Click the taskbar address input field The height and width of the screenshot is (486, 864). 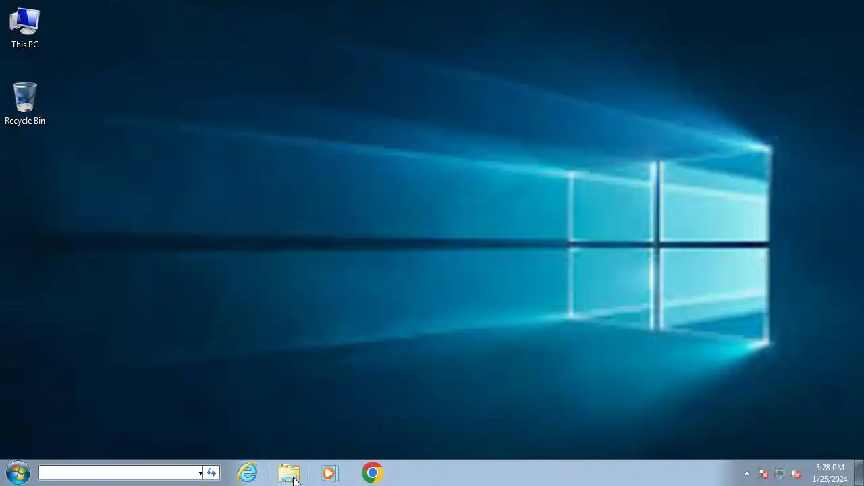point(117,473)
